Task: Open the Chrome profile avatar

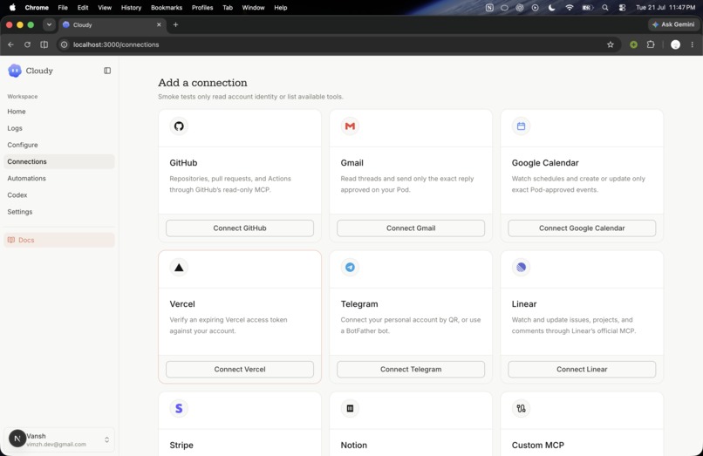Action: tap(675, 44)
